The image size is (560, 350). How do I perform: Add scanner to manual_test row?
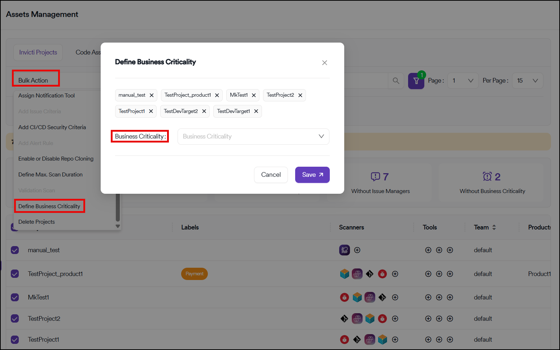(x=357, y=250)
